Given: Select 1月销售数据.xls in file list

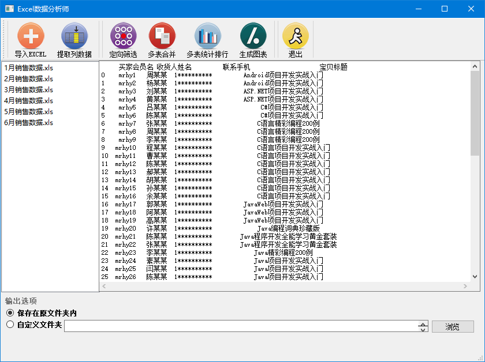Looking at the screenshot, I should coord(28,68).
